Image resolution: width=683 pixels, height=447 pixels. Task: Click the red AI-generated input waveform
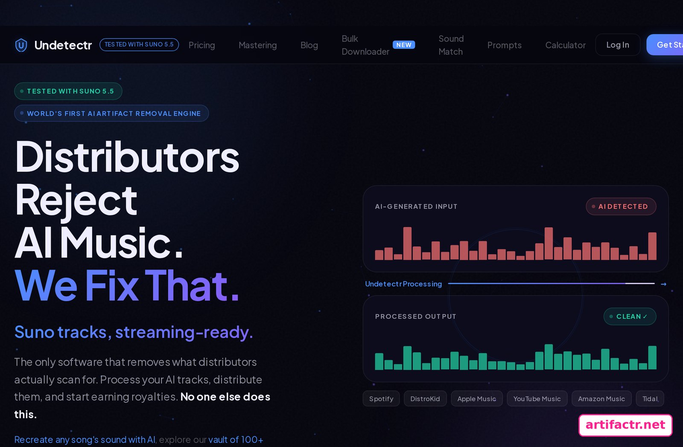516,243
